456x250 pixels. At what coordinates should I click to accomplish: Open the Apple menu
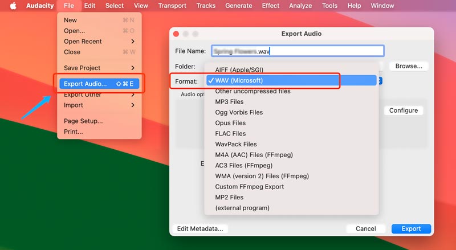click(13, 6)
